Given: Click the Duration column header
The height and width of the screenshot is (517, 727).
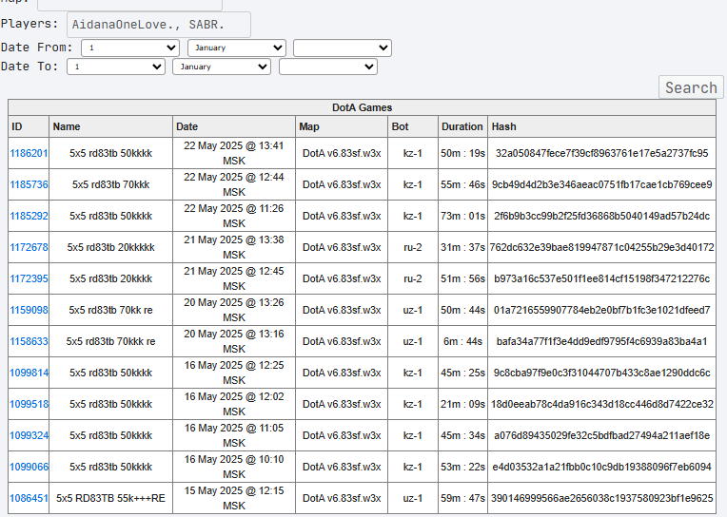Looking at the screenshot, I should (462, 126).
